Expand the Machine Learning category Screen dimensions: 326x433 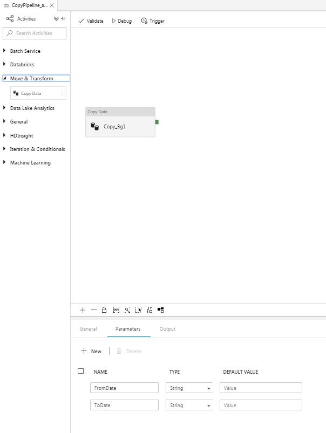pyautogui.click(x=4, y=162)
